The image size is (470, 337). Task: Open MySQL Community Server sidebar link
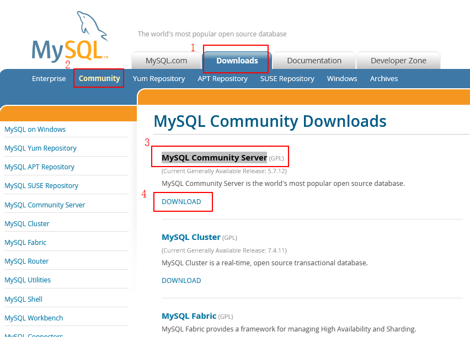[45, 205]
